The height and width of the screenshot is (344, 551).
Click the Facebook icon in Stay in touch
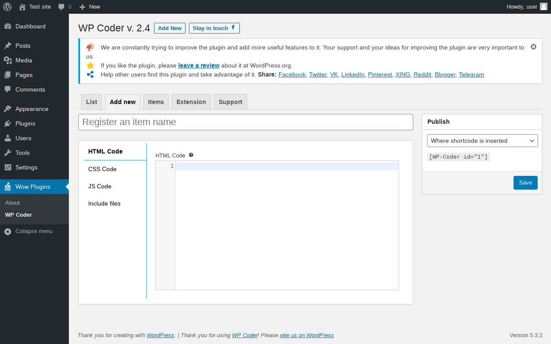[x=233, y=28]
